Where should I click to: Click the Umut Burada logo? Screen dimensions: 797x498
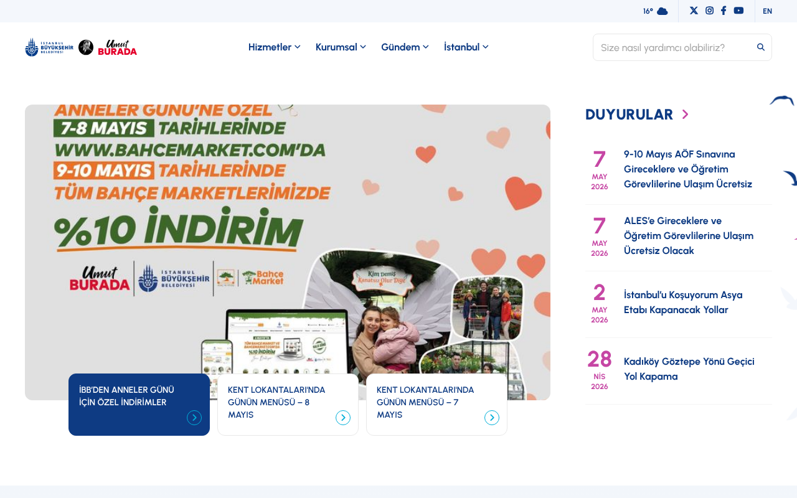(x=118, y=47)
